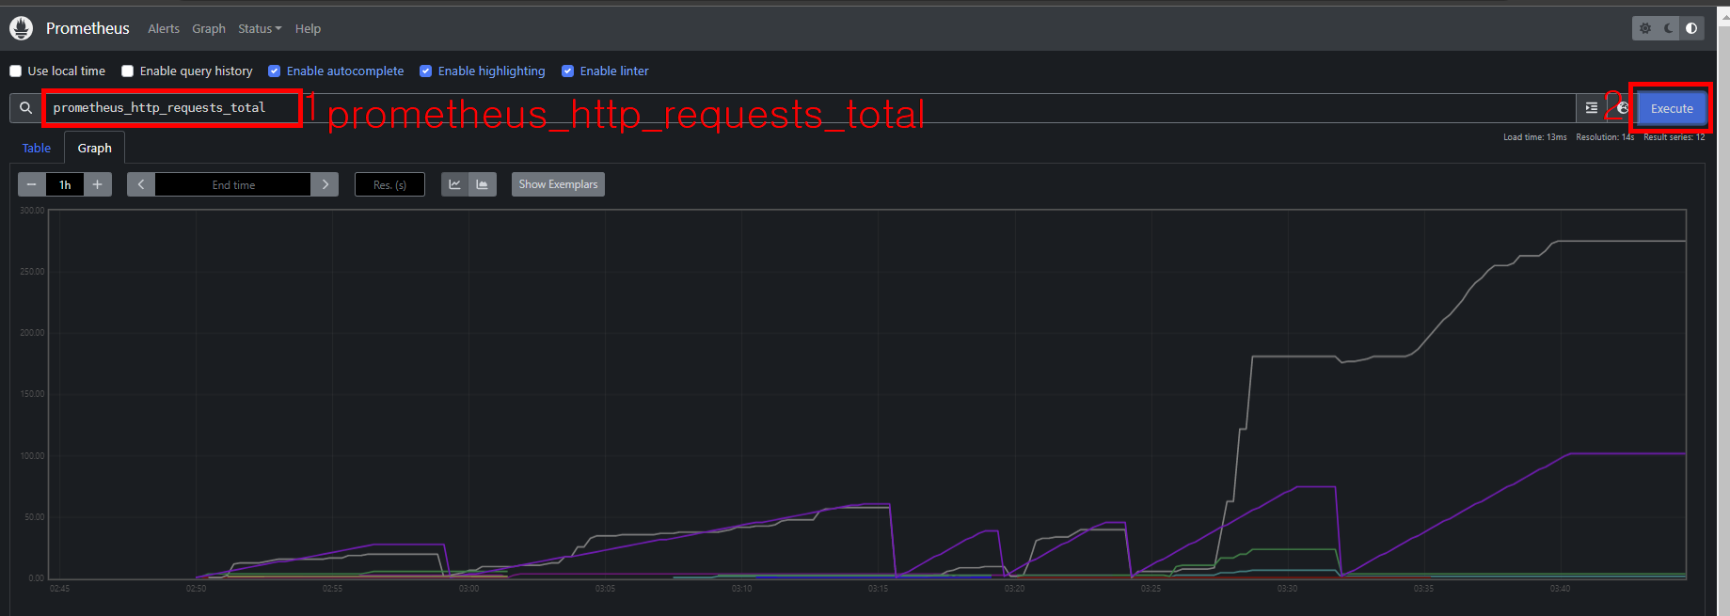Disable Enable highlighting checkbox
Screen dimensions: 1730x616
pos(426,71)
